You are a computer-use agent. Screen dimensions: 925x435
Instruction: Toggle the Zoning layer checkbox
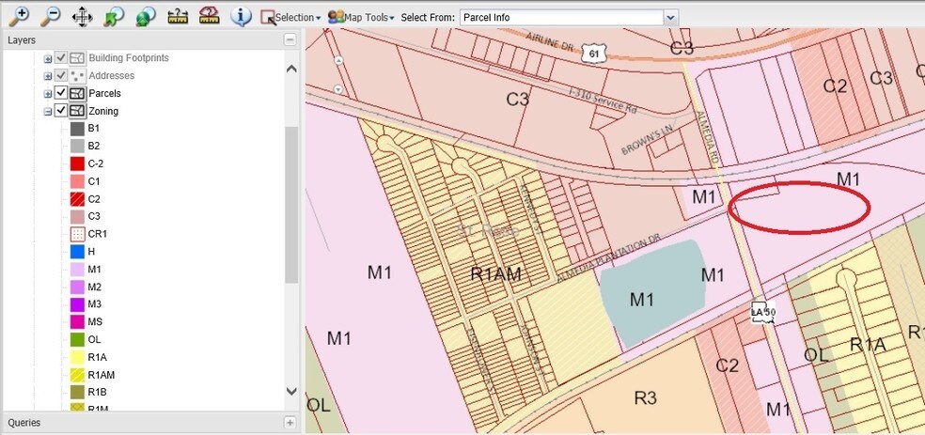(61, 111)
